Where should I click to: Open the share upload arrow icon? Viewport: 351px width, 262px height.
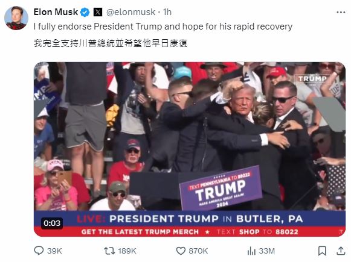[341, 251]
